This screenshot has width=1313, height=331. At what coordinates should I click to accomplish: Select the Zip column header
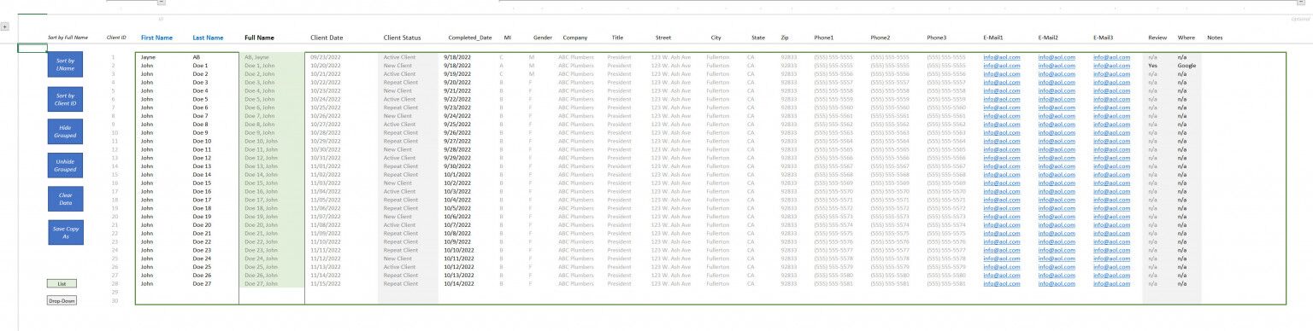pos(785,38)
